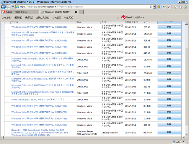The image size is (189, 144).
Task: Click the vertical scrollbar thumb
Action: pyautogui.click(x=186, y=87)
